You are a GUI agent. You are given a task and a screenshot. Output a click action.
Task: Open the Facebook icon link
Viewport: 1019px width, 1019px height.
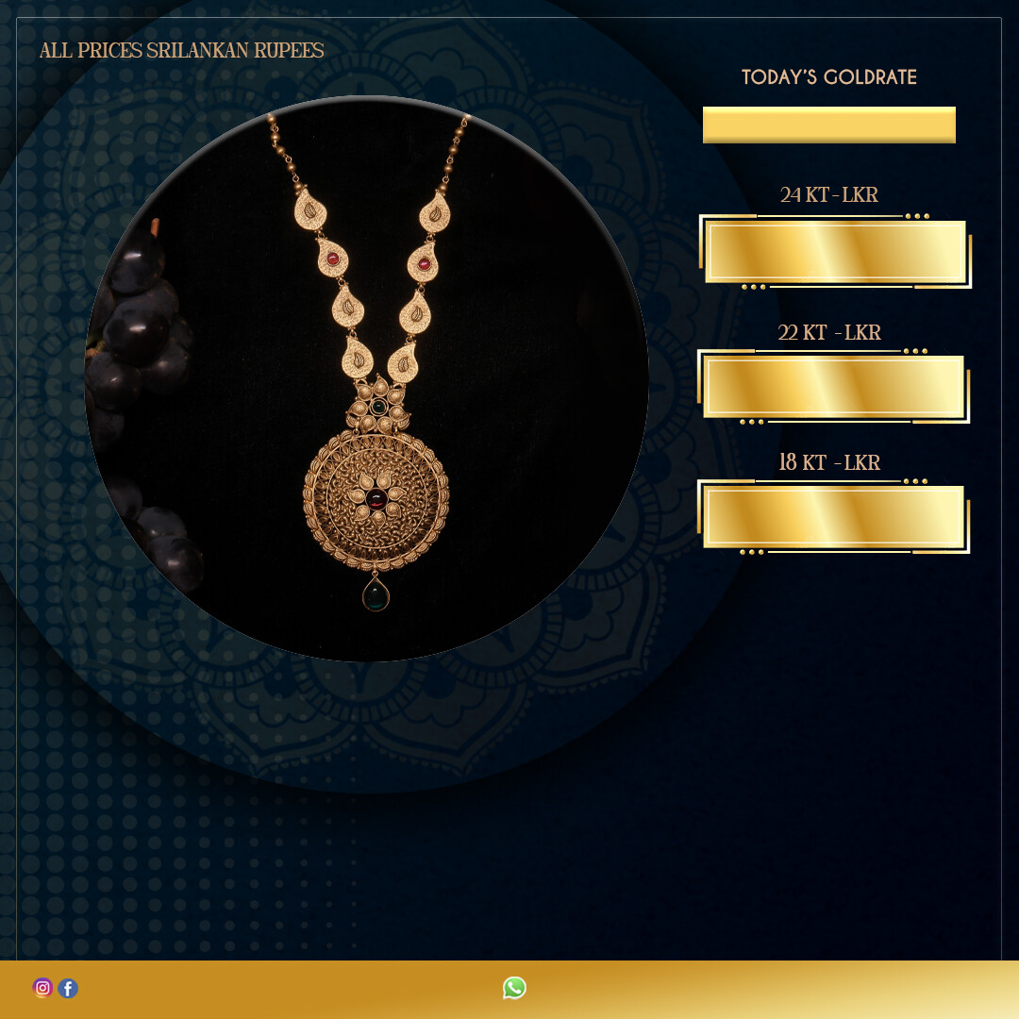click(68, 988)
